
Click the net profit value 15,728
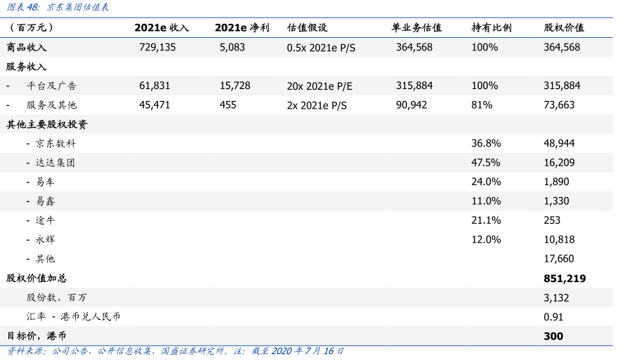click(235, 86)
